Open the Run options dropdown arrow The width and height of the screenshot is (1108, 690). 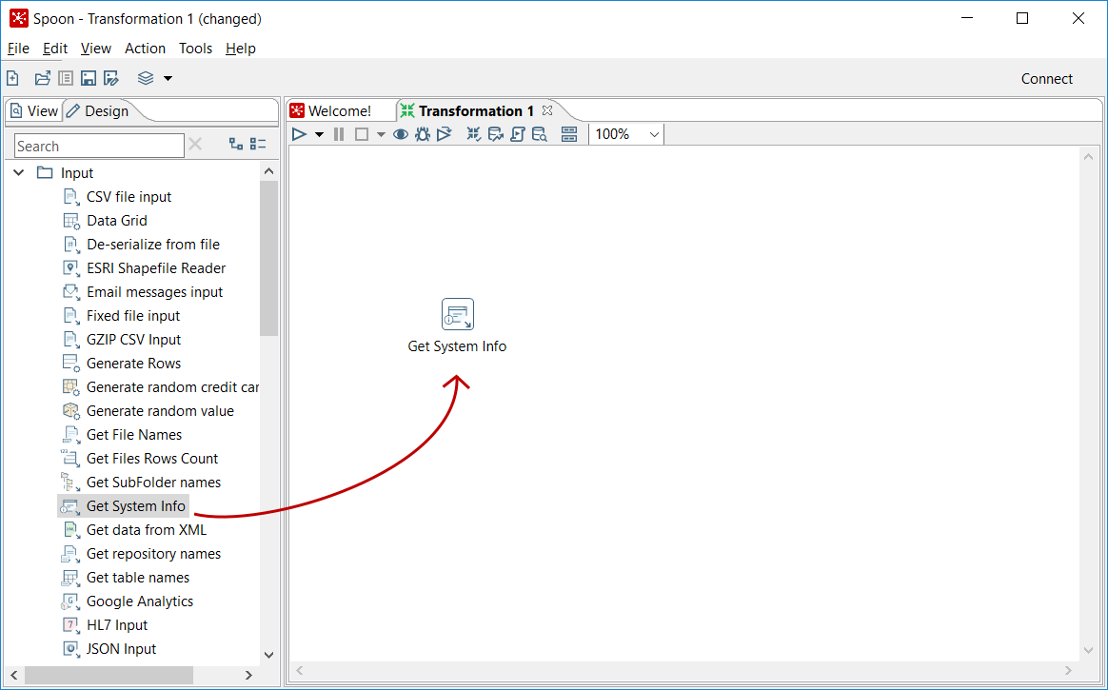pos(319,134)
